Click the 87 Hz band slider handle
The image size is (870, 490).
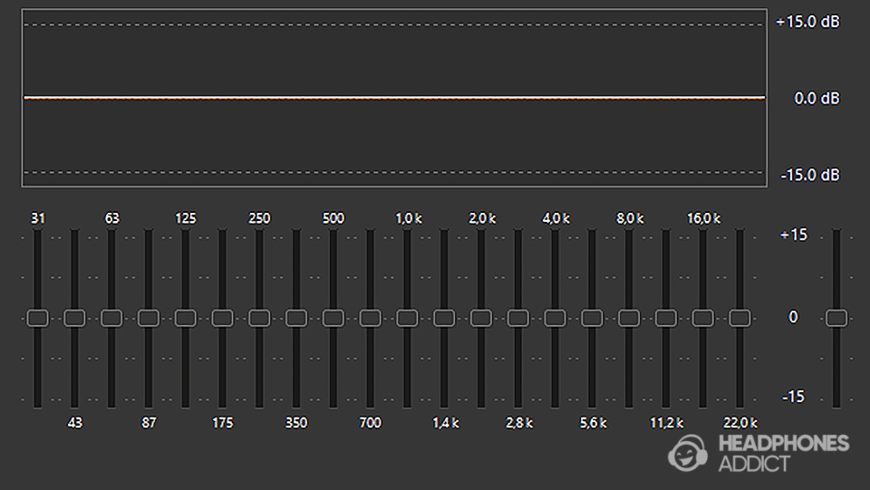[x=148, y=318]
